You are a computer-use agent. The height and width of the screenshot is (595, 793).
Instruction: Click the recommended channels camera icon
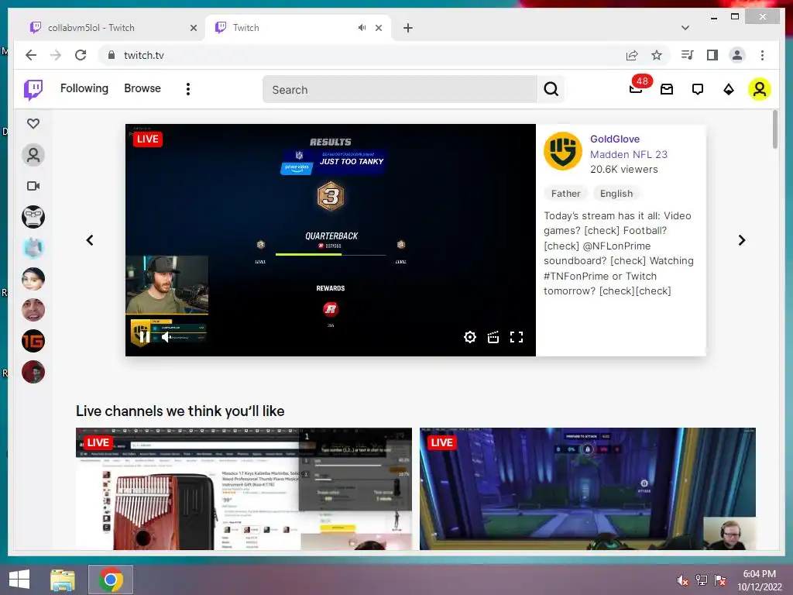[x=33, y=186]
